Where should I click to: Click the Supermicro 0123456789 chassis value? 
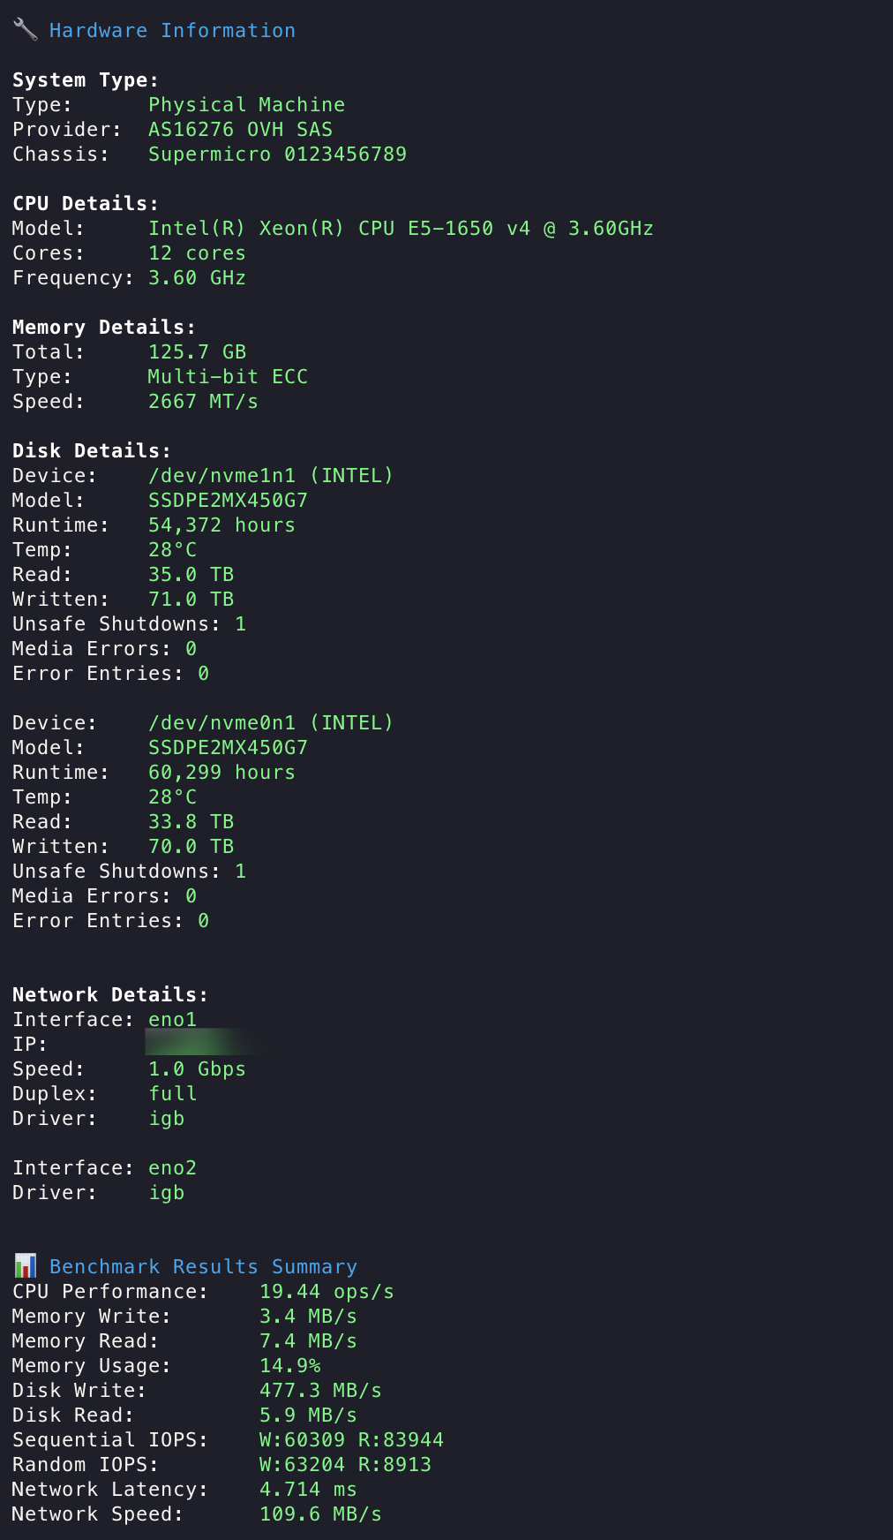point(277,154)
